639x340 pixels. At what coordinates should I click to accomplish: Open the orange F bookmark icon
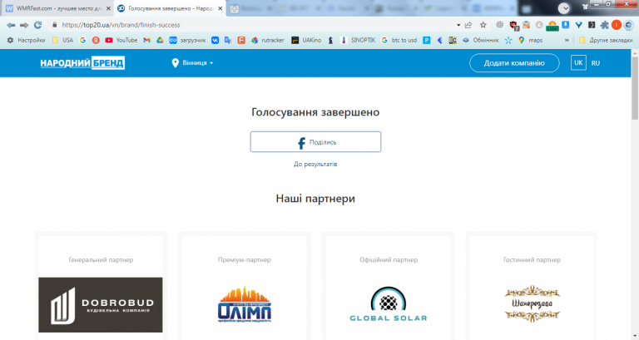[241, 40]
